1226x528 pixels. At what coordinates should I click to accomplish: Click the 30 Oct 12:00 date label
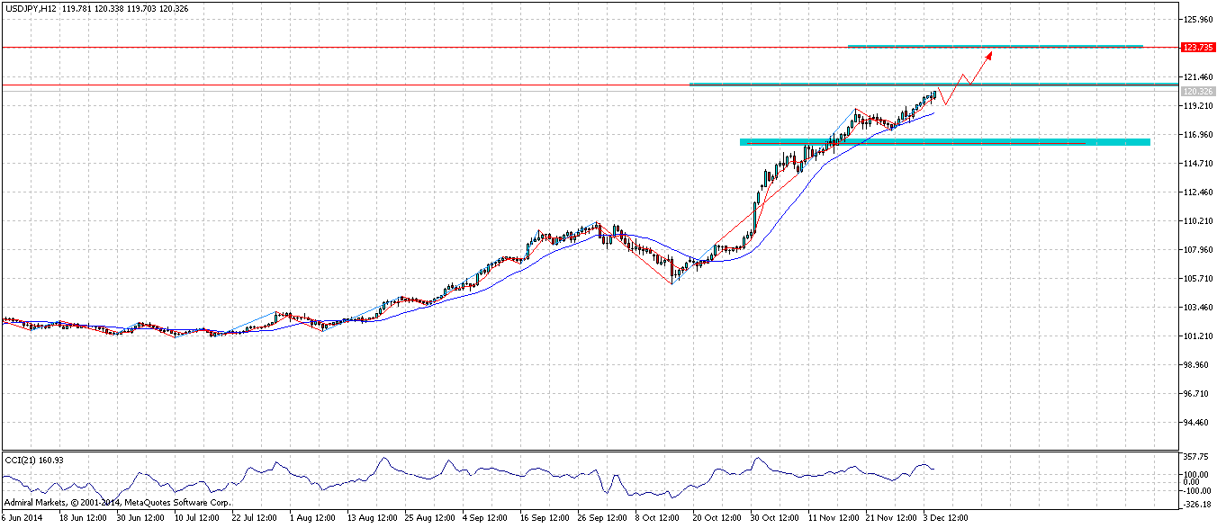[x=775, y=519]
